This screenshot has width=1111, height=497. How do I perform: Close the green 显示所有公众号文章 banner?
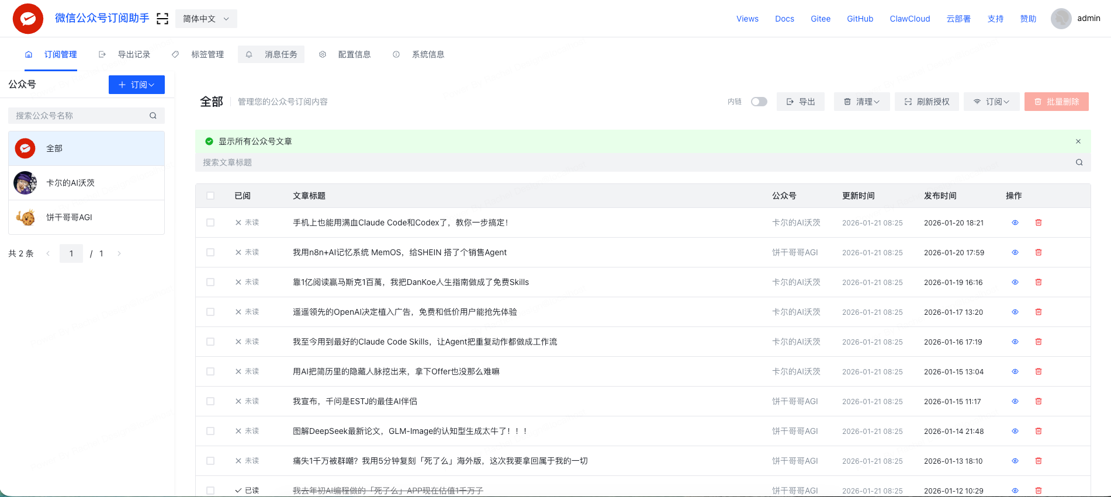click(x=1078, y=141)
